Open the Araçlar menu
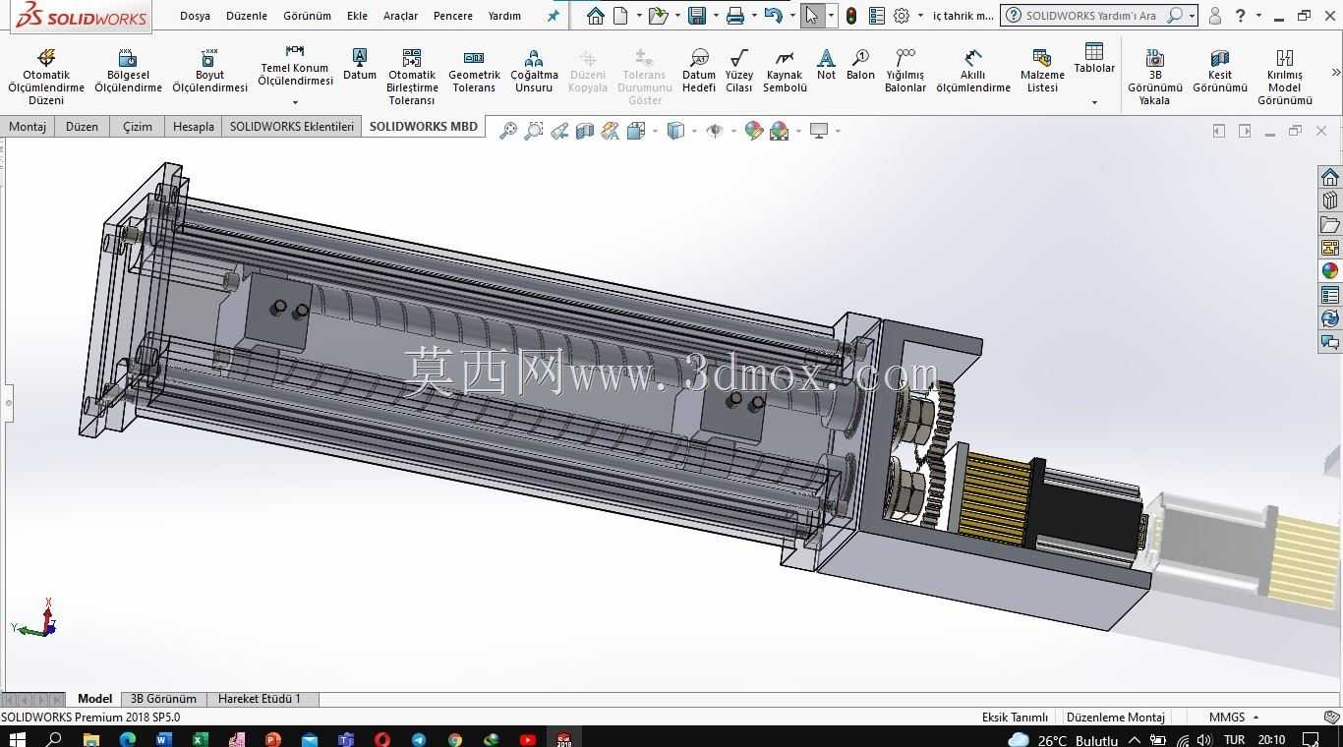The image size is (1343, 747). 400,16
